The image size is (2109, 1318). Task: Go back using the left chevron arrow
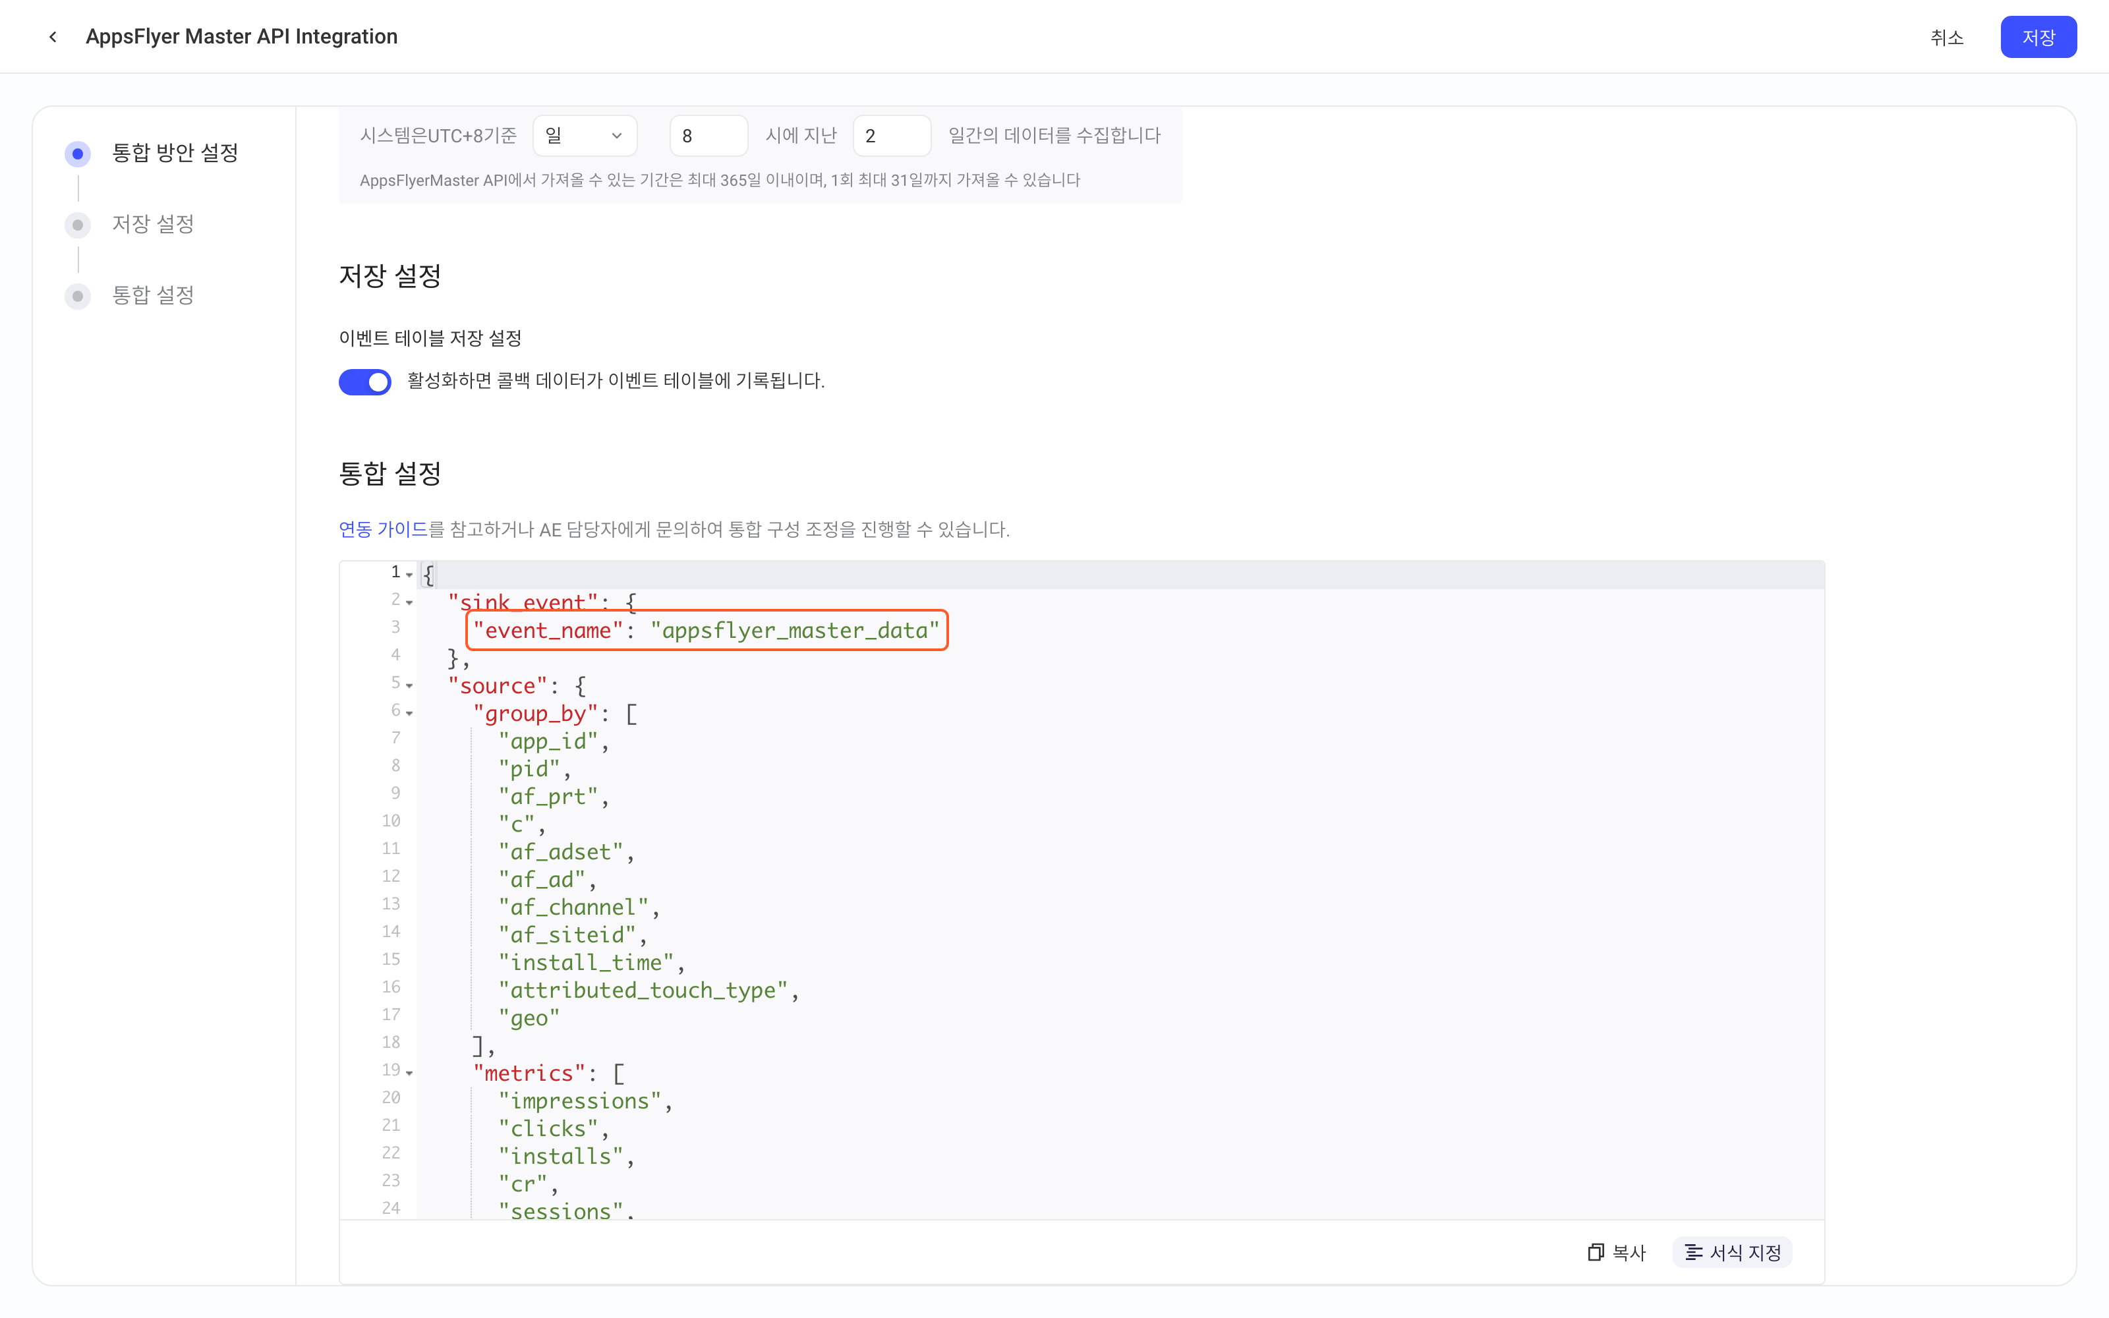[53, 37]
